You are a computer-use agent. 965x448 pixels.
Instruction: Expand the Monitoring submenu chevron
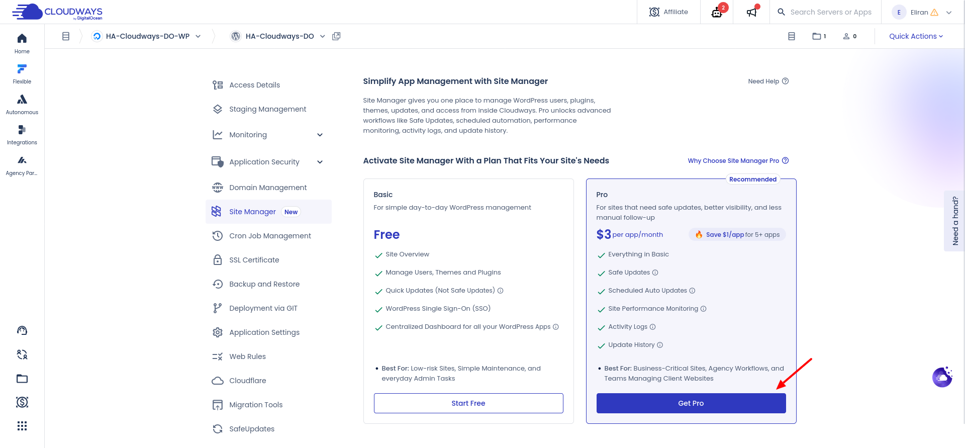320,135
